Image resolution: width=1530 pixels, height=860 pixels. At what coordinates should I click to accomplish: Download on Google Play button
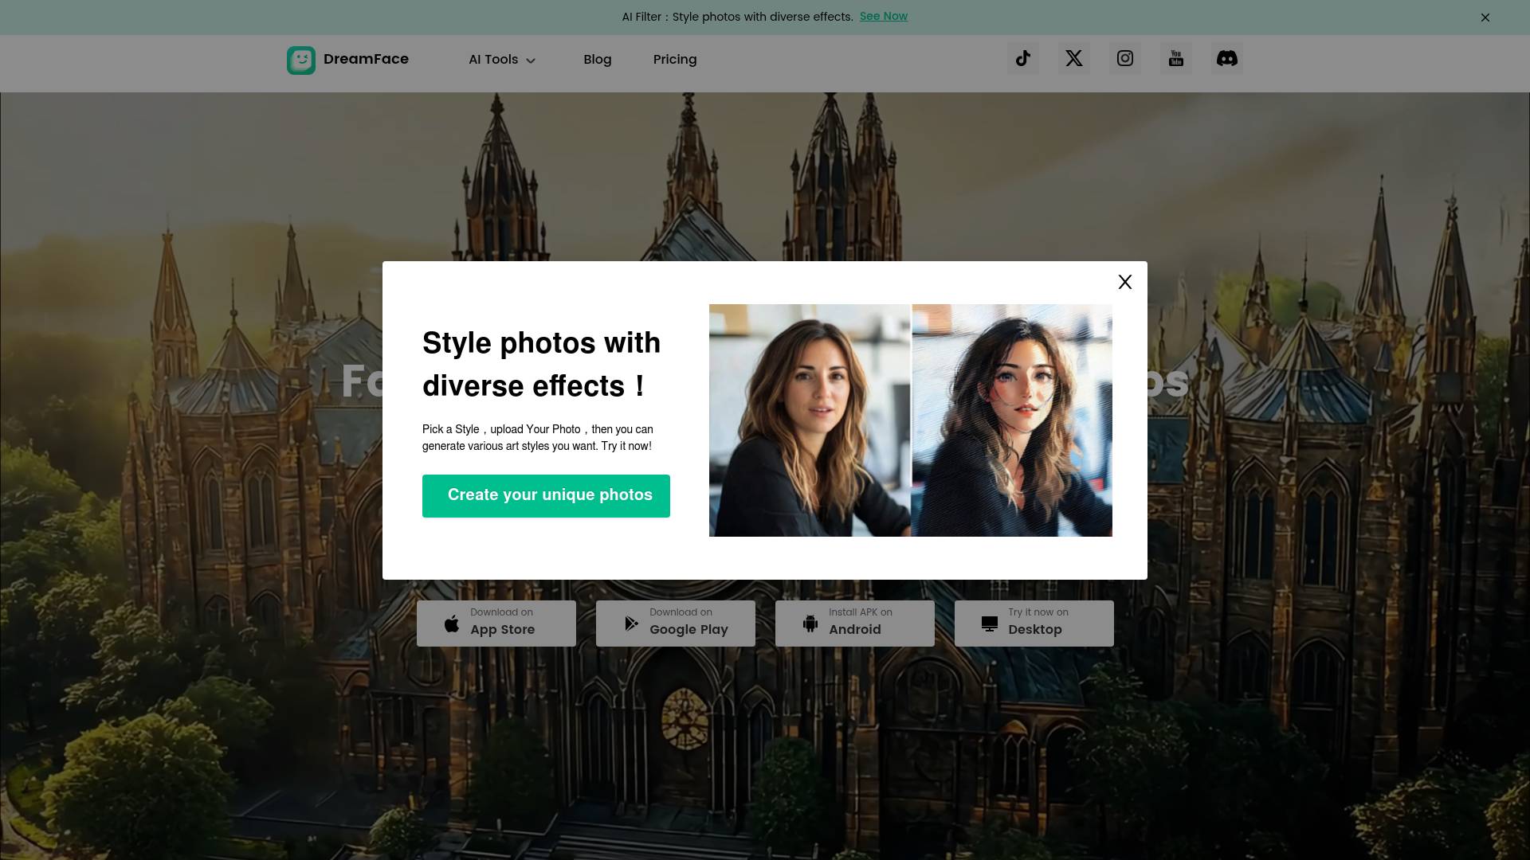[676, 623]
